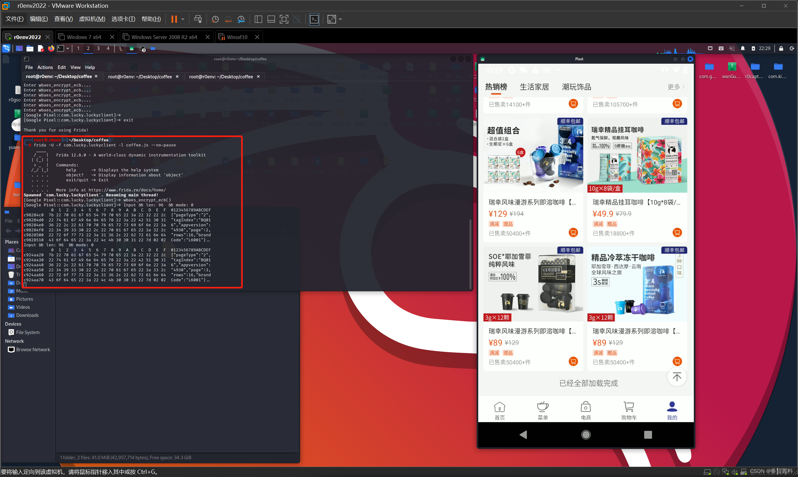Screen dimensions: 798x477
Task: Click the lock screen icon in Kali tray
Action: [781, 48]
